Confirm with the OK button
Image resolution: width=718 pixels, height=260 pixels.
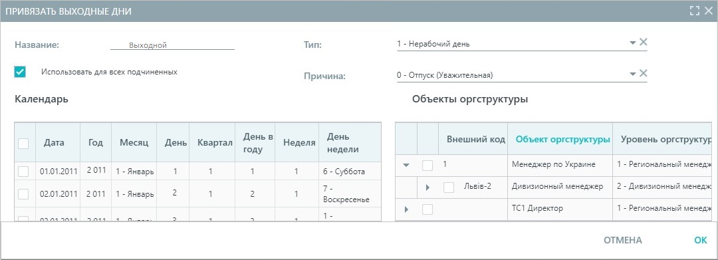701,240
